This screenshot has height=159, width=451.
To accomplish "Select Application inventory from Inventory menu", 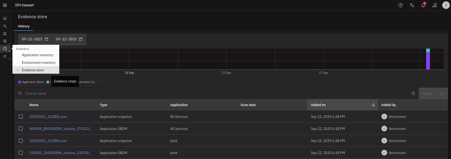I will tap(37, 55).
